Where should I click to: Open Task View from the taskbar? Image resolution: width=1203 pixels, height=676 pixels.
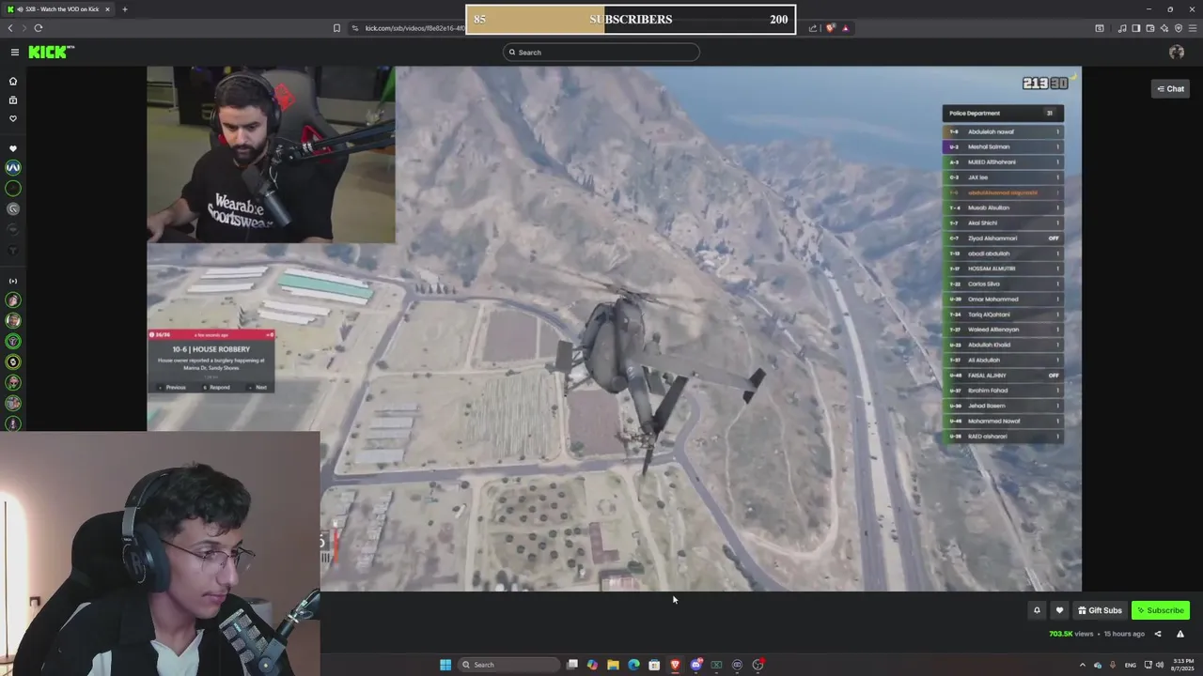pyautogui.click(x=571, y=665)
